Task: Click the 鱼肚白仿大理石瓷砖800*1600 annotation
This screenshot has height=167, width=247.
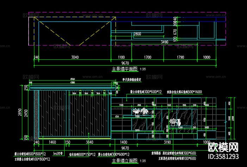Action: pos(184,92)
